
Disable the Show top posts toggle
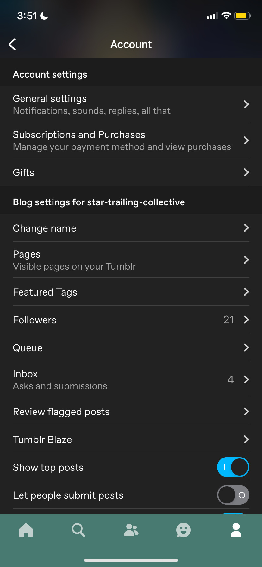point(233,467)
